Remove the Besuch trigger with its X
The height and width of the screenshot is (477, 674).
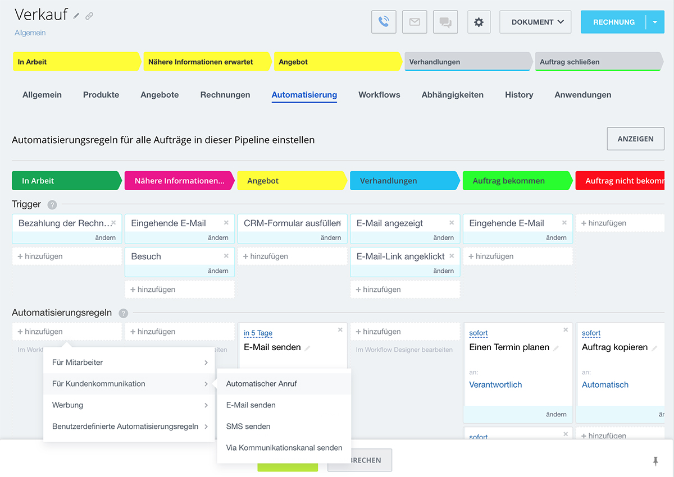tap(226, 256)
